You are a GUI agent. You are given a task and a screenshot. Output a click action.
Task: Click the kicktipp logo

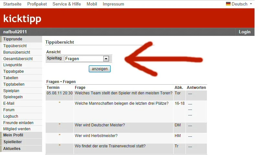(22, 19)
